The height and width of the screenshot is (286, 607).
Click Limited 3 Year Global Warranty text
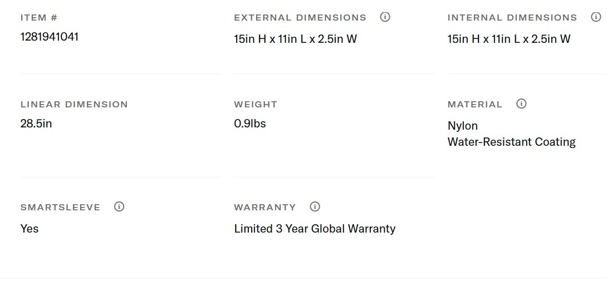[315, 229]
